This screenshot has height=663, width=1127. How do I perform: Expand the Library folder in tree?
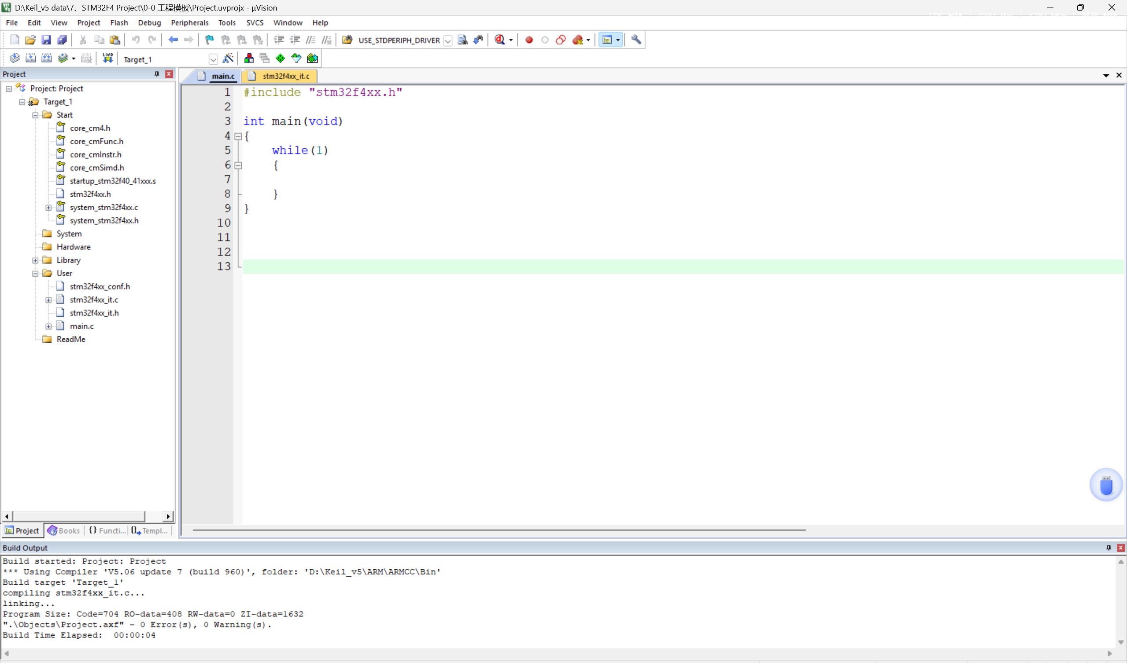[35, 260]
